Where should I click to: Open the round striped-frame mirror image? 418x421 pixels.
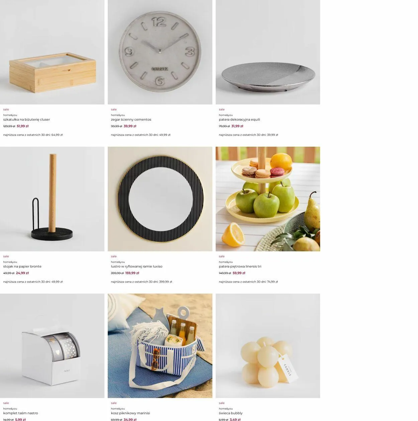coord(160,199)
